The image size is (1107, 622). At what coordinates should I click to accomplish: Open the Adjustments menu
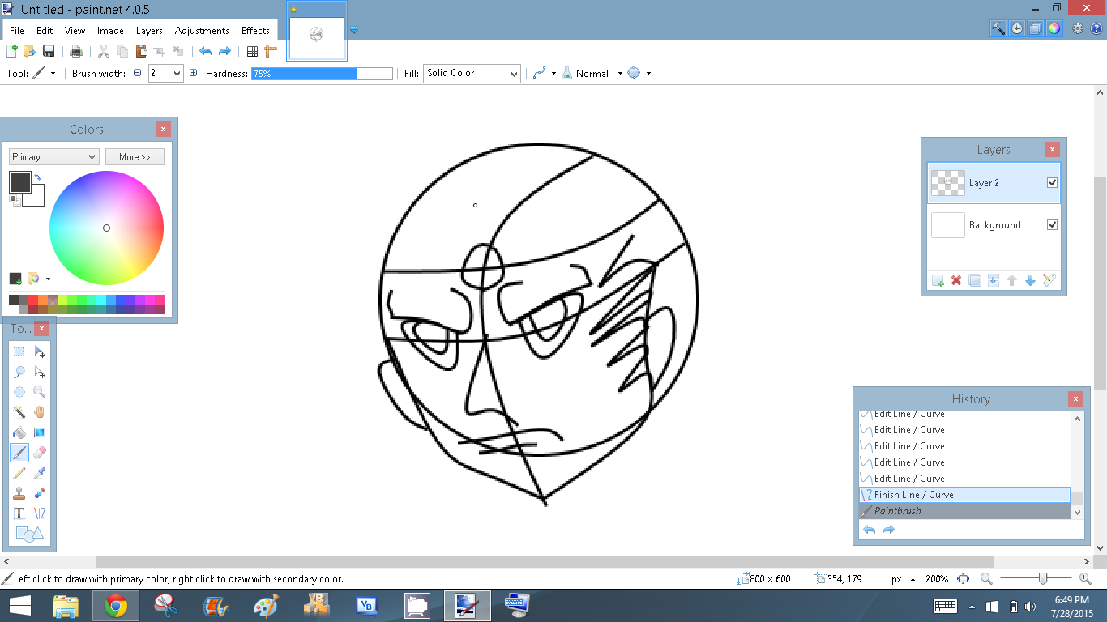[202, 31]
